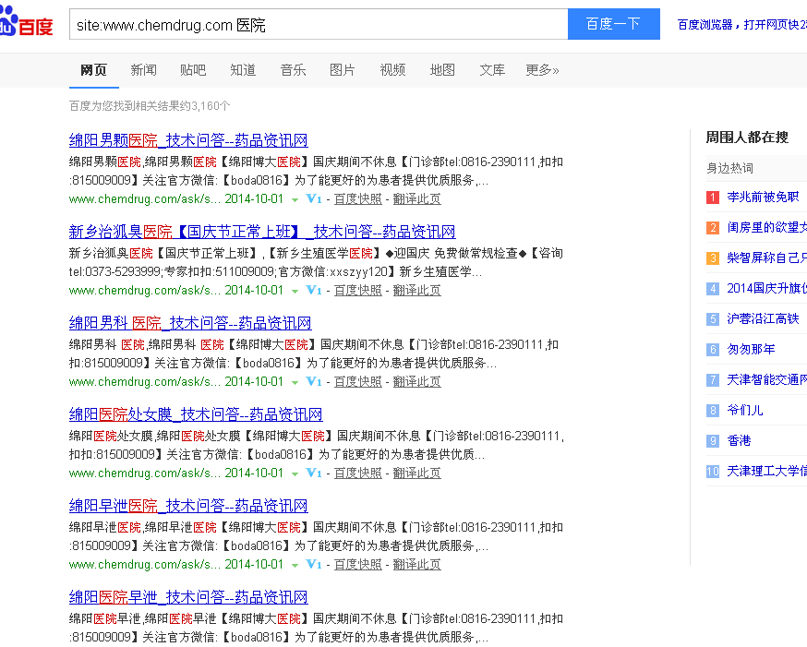Image resolution: width=807 pixels, height=647 pixels.
Task: Click the 百度一下 search button
Action: click(x=613, y=24)
